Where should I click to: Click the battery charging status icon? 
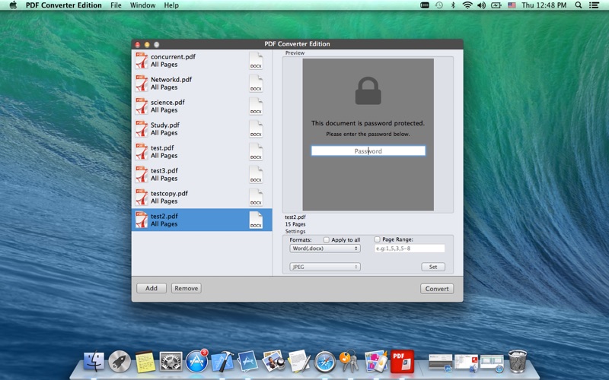click(x=496, y=5)
